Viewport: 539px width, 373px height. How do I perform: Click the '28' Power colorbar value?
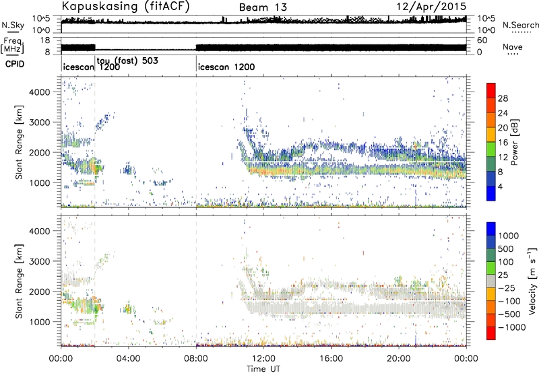click(x=503, y=98)
